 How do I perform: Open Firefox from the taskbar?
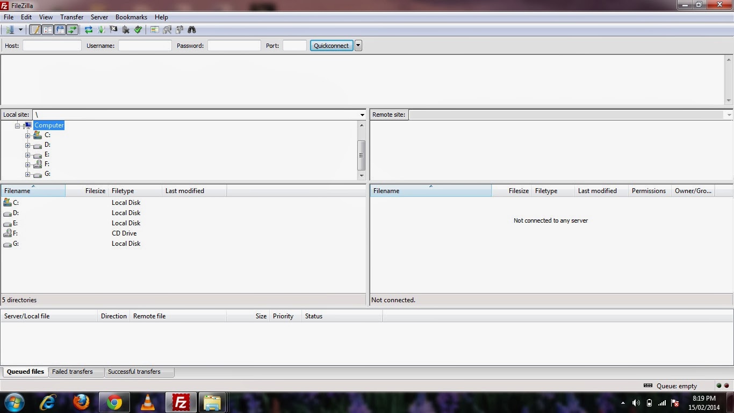[x=81, y=402]
